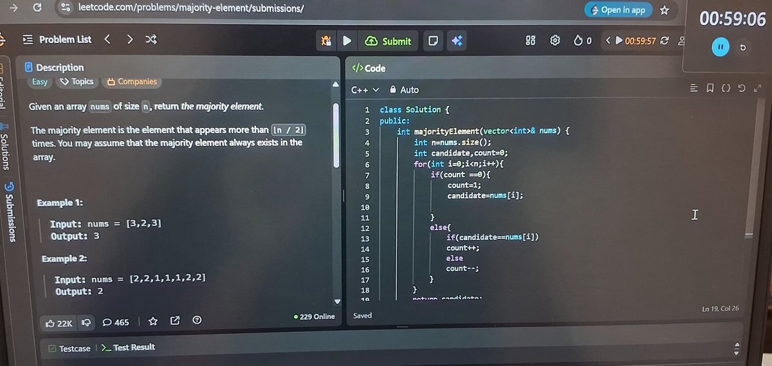Open the Submissions side tab
Screen dimensions: 772x366
pyautogui.click(x=8, y=212)
